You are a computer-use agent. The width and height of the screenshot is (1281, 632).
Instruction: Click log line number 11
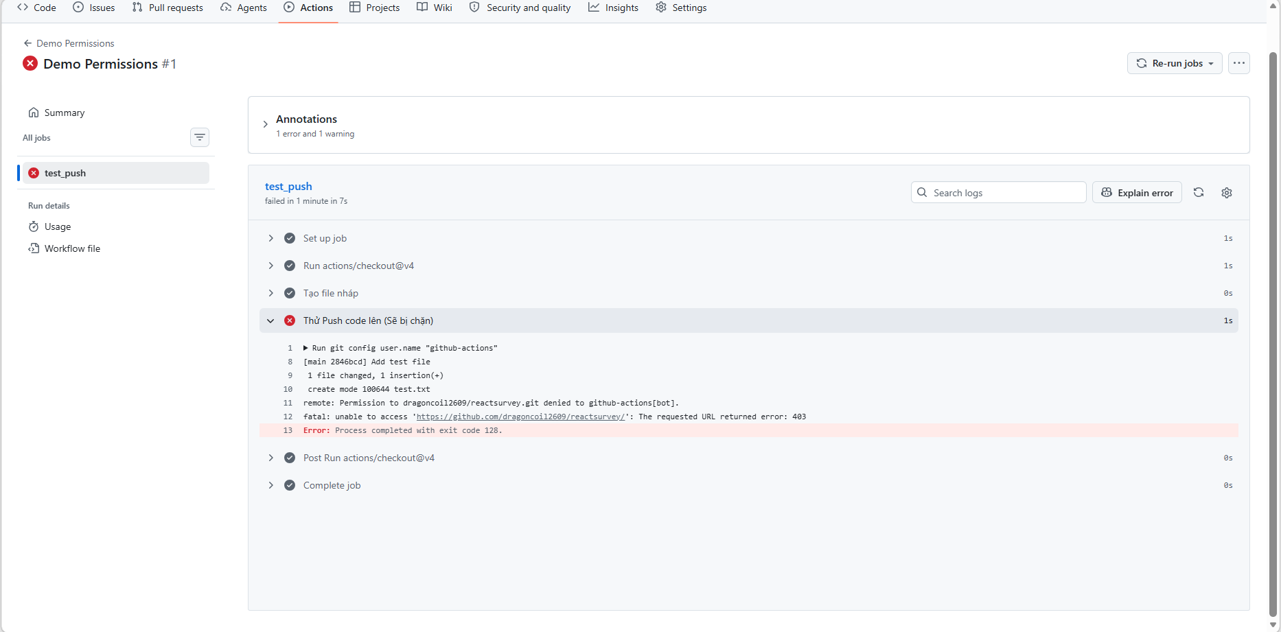coord(288,403)
